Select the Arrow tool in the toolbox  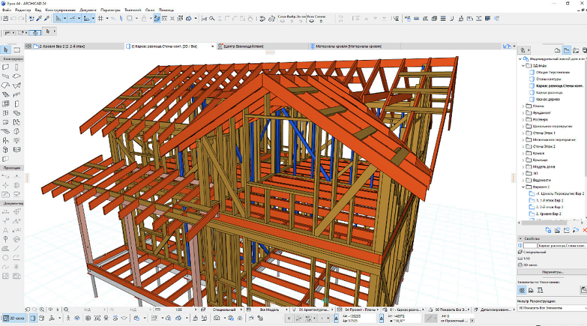pyautogui.click(x=6, y=50)
